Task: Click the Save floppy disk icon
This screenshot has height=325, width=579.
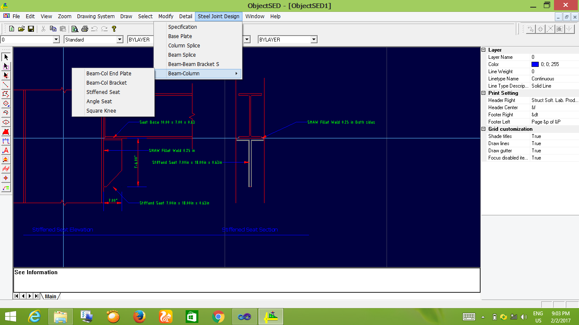Action: point(31,29)
